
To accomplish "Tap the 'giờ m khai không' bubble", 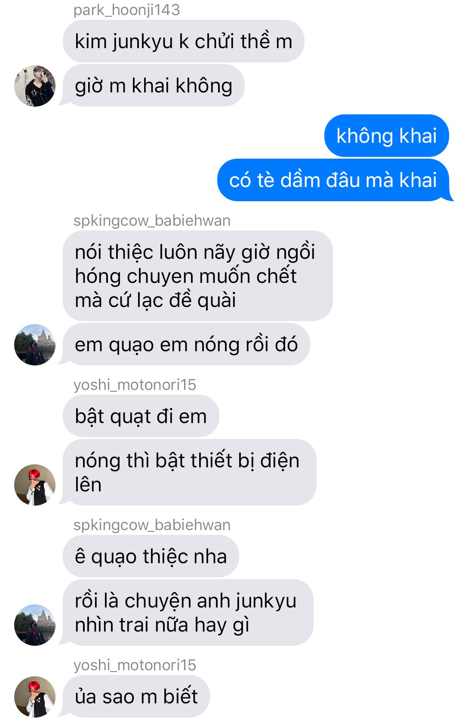I will 154,86.
